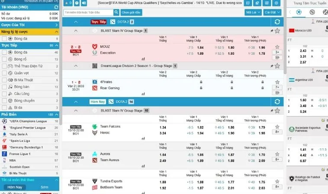Show 3+ more markets for MOUZ match

coord(277,52)
